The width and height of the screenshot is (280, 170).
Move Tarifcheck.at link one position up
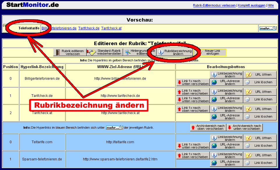[x=193, y=109]
